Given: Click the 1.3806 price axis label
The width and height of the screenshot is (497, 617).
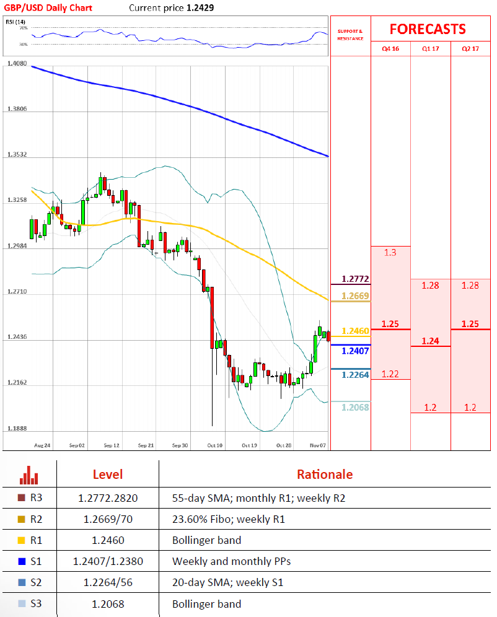Looking at the screenshot, I should pyautogui.click(x=17, y=109).
